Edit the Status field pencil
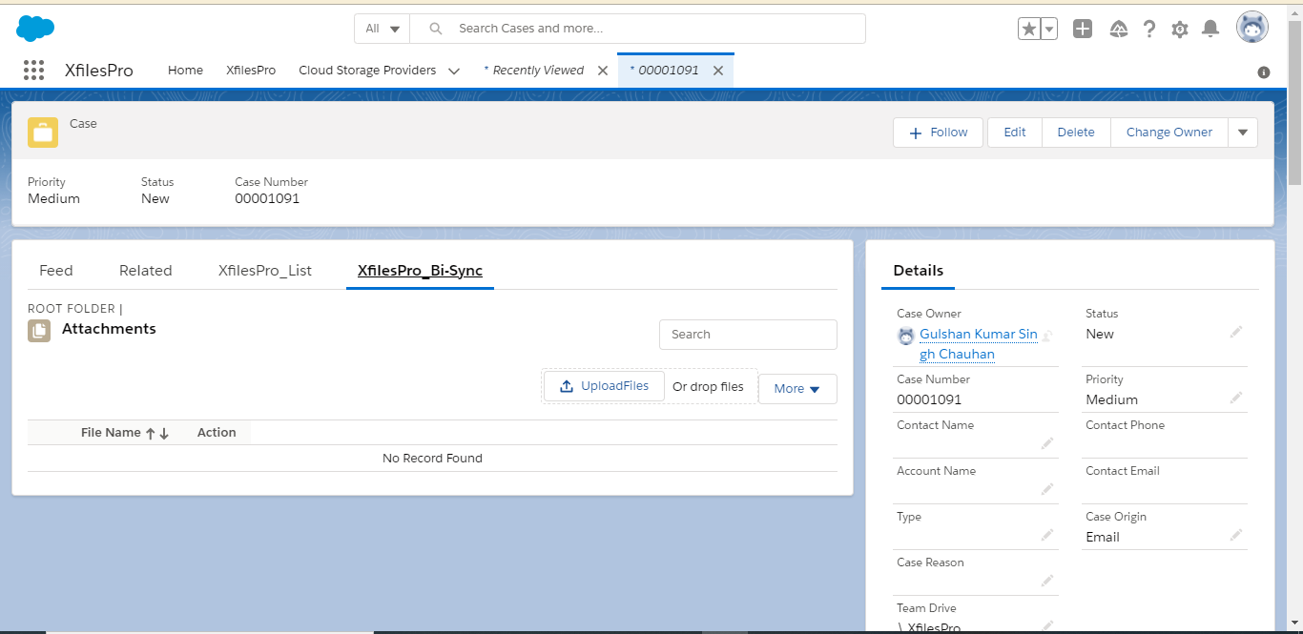Viewport: 1303px width, 634px height. tap(1236, 332)
